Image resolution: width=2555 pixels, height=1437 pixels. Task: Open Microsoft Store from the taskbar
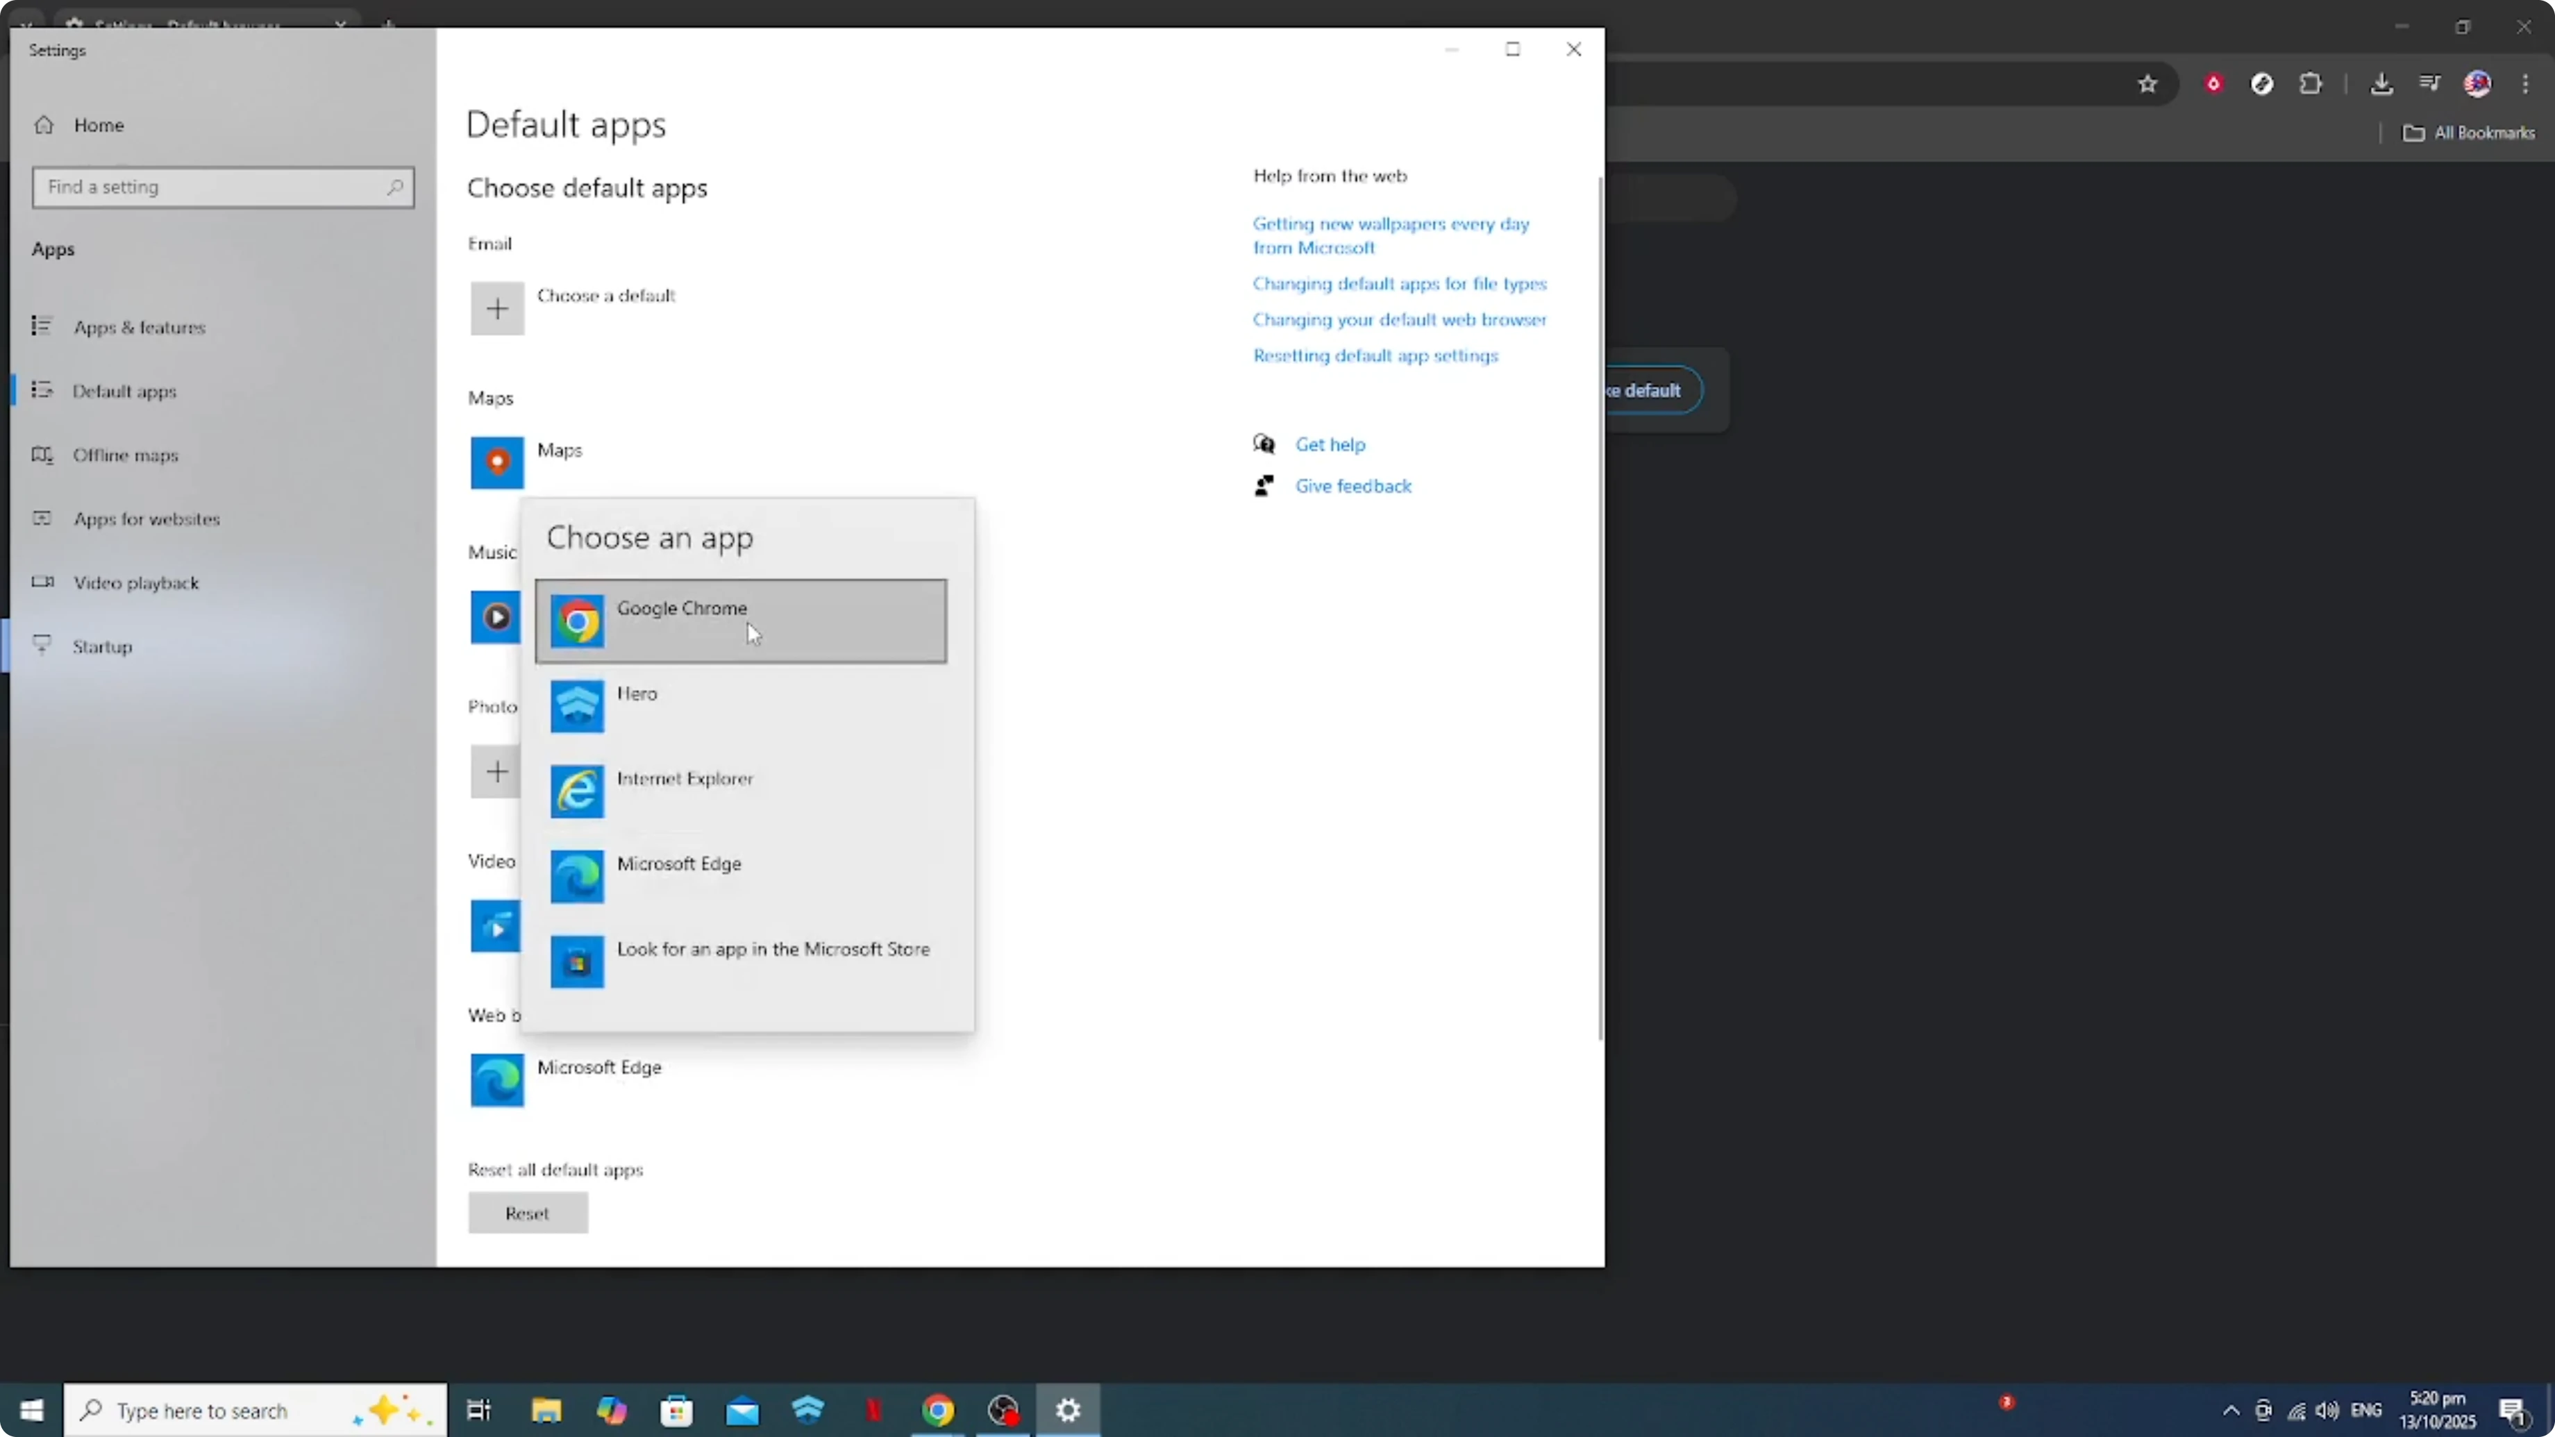(678, 1409)
